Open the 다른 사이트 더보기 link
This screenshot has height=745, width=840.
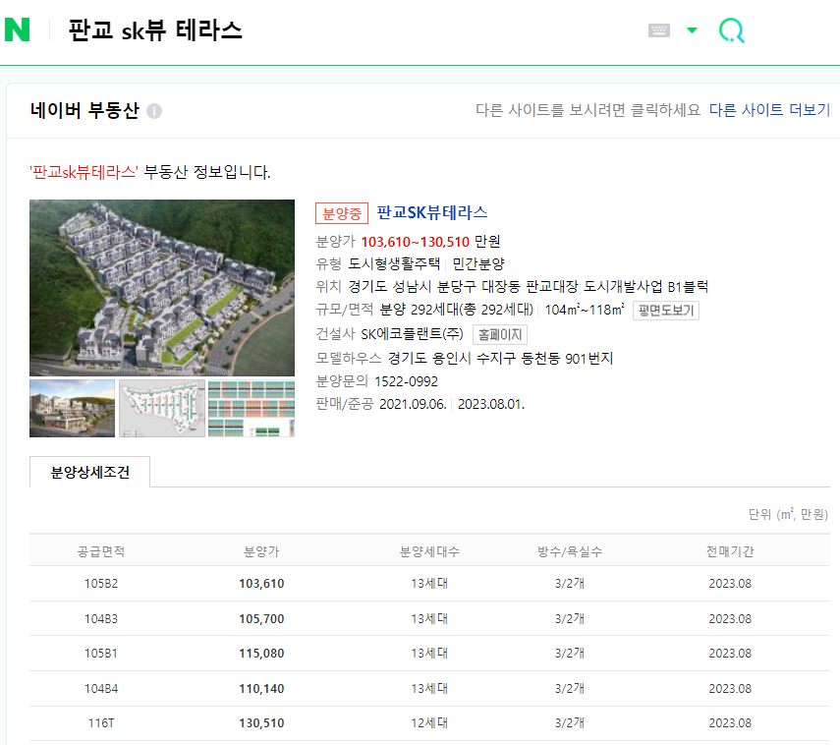click(769, 110)
